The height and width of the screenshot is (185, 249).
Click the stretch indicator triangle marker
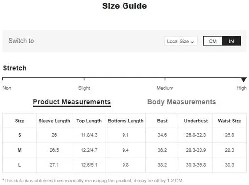[244, 80]
